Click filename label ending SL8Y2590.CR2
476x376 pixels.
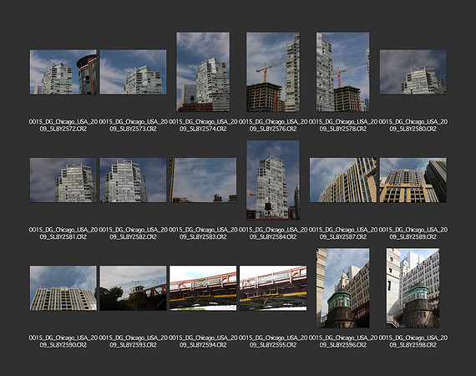click(63, 341)
